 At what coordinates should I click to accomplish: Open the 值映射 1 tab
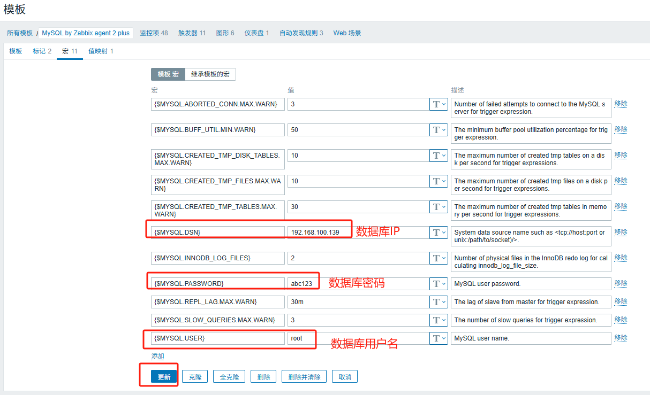pos(101,51)
